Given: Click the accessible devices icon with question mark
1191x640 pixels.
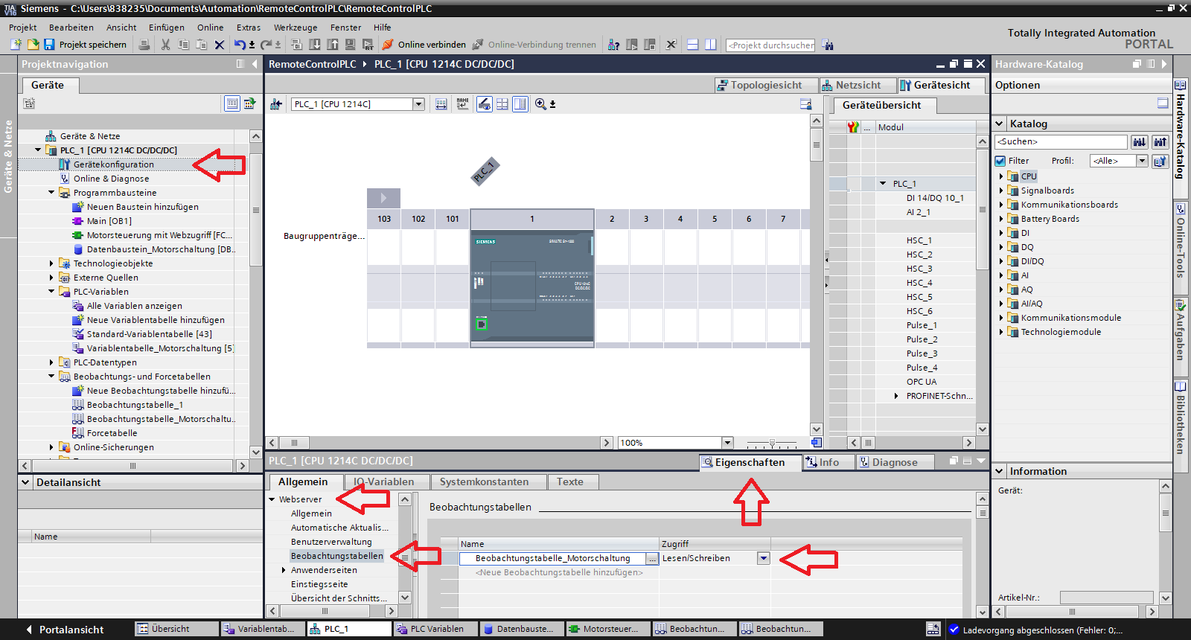Looking at the screenshot, I should pyautogui.click(x=613, y=45).
